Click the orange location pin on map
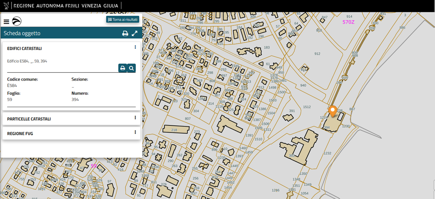Viewport: 435px width, 199px height. tap(332, 111)
